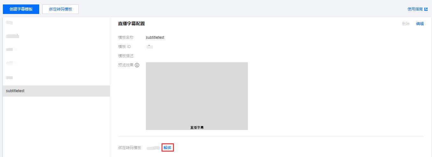Click the 直播字幕 caption inside the preview
Image resolution: width=432 pixels, height=157 pixels.
[x=197, y=127]
